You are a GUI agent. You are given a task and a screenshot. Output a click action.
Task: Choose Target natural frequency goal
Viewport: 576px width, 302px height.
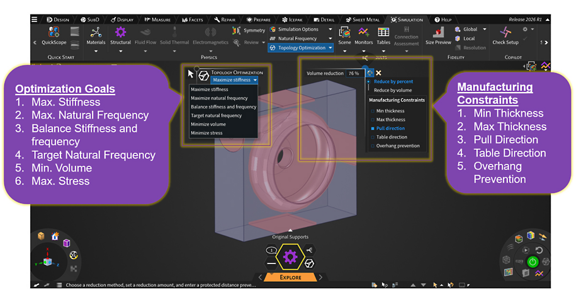click(x=216, y=115)
